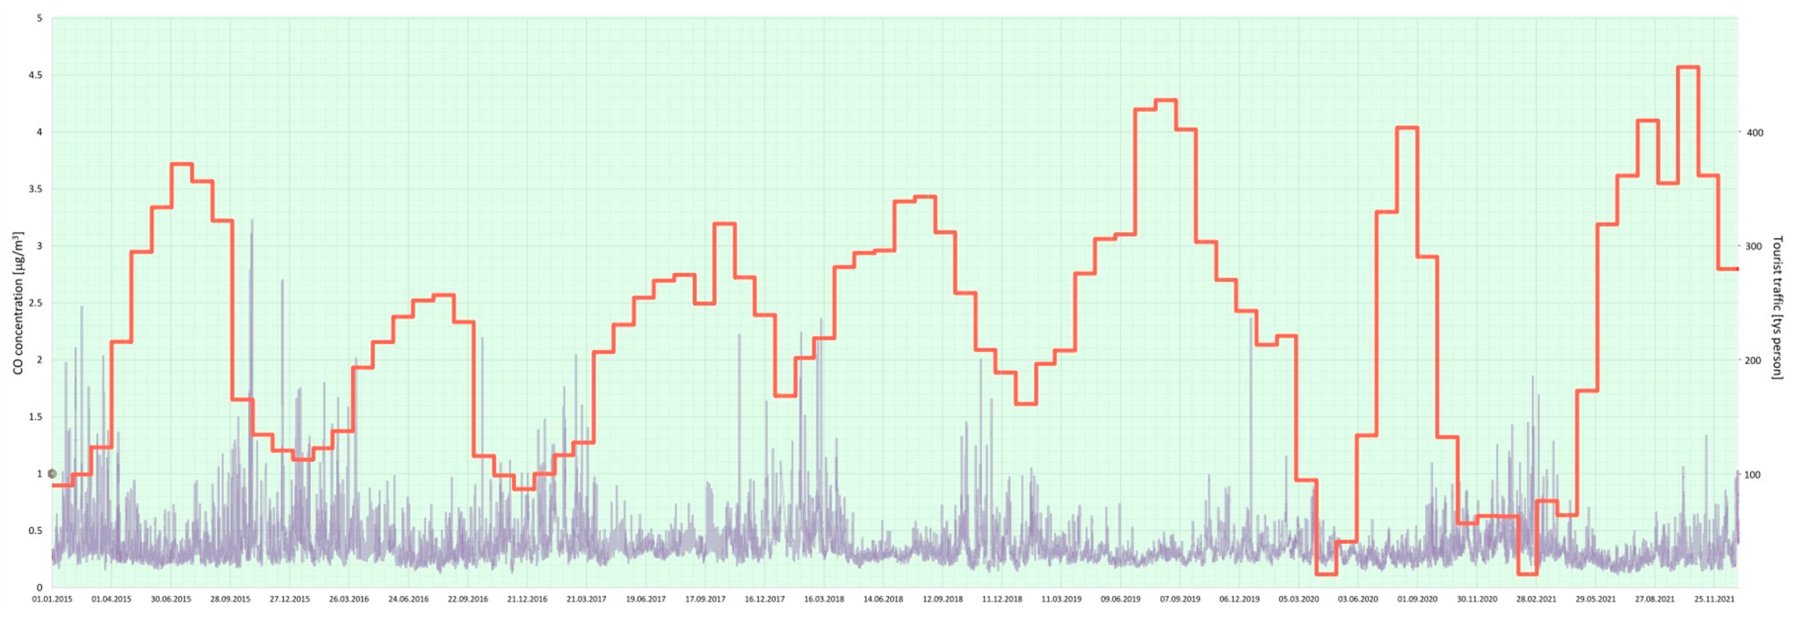Select the 28.02.2021 date label
Screen dimensions: 1797x623
[x=1536, y=599]
